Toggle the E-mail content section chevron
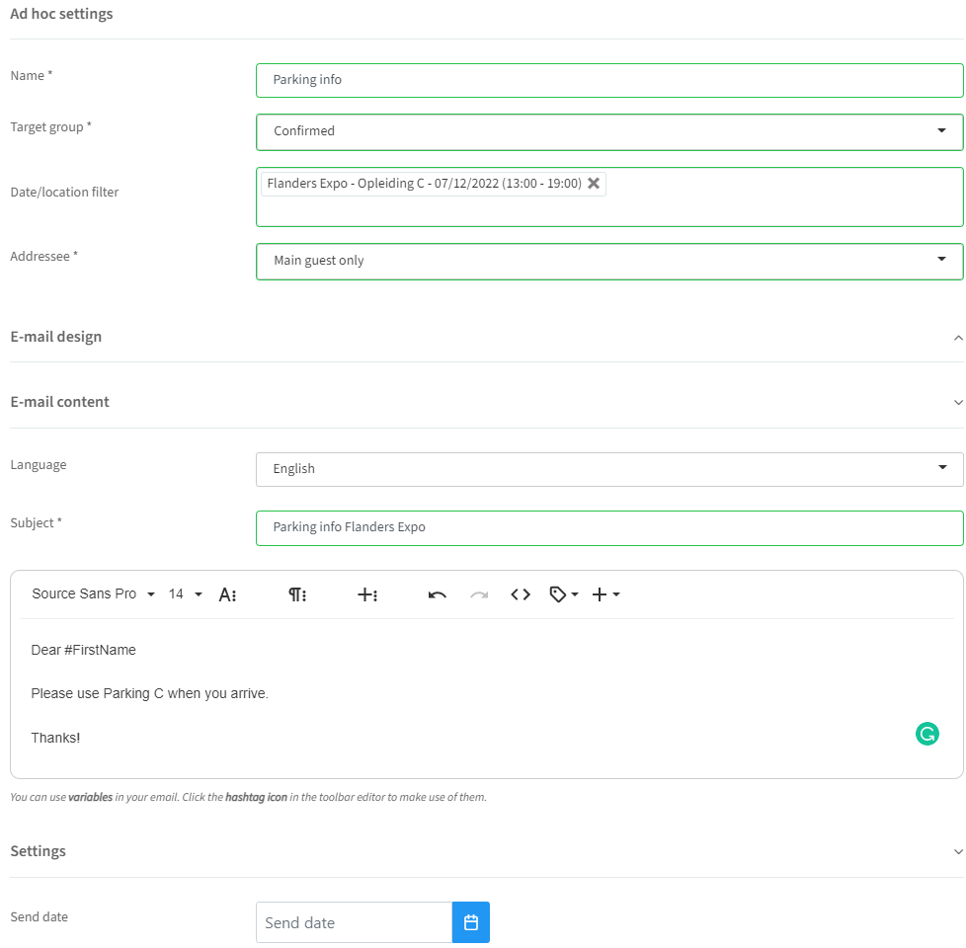The height and width of the screenshot is (948, 966). (x=958, y=403)
